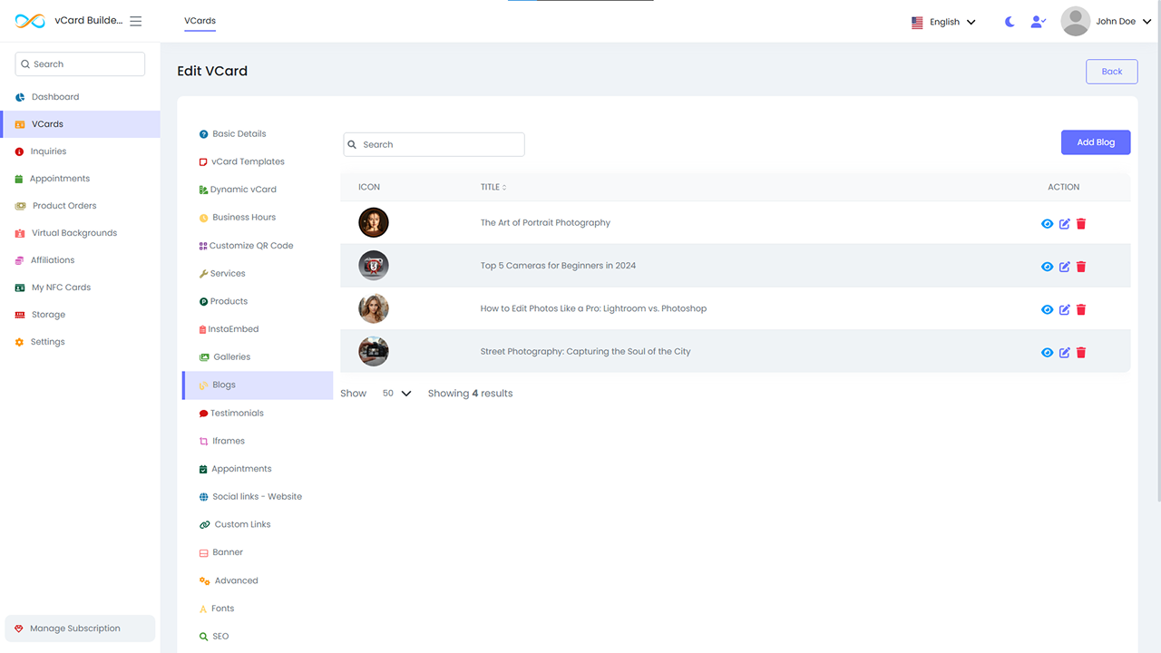The width and height of the screenshot is (1161, 653).
Task: Open the Show 50 per-page dropdown
Action: click(396, 394)
